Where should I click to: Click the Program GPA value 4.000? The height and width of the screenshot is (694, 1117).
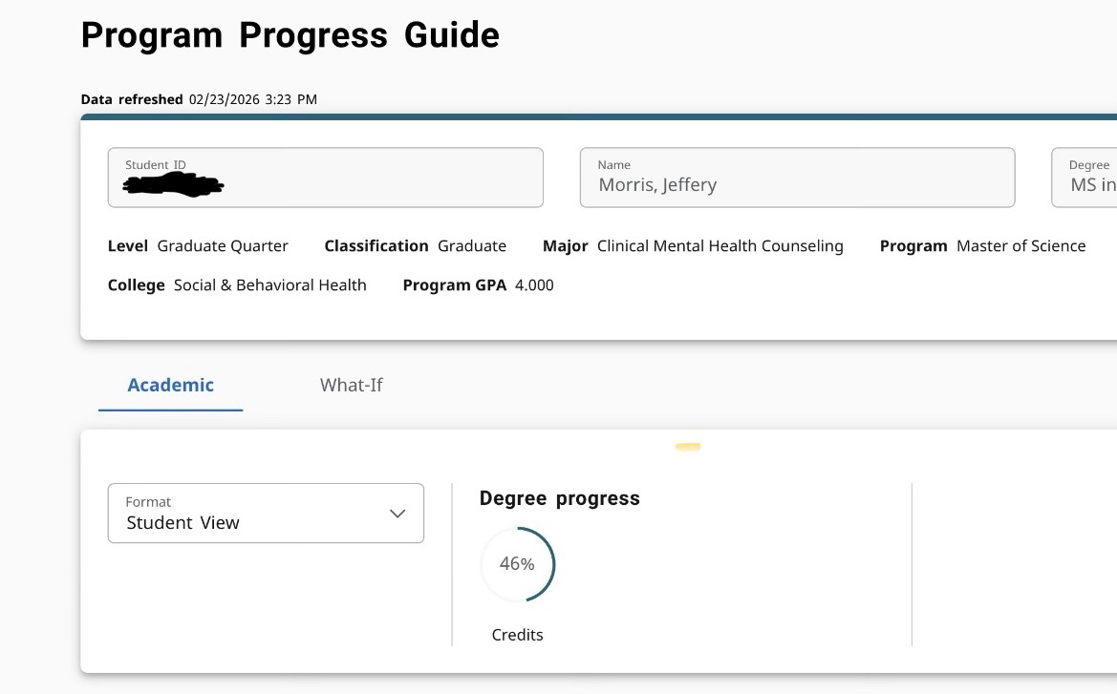click(534, 285)
